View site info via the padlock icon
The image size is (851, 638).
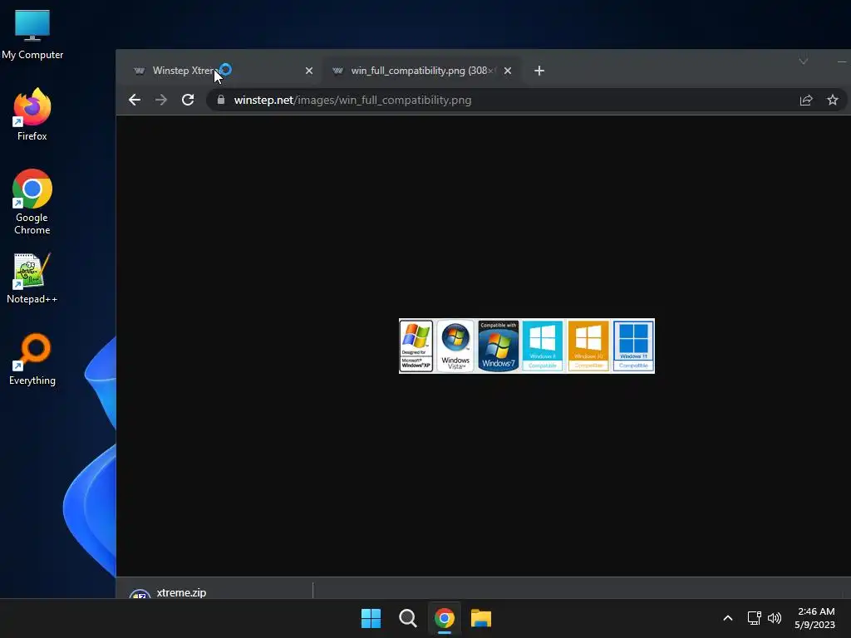click(x=221, y=100)
